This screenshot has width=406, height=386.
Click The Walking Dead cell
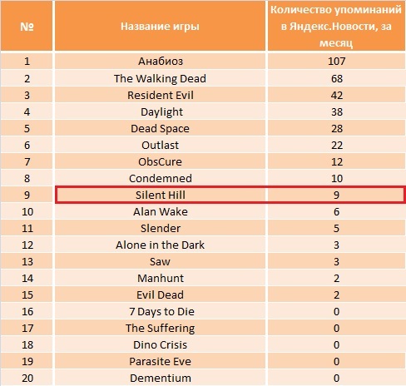point(160,78)
